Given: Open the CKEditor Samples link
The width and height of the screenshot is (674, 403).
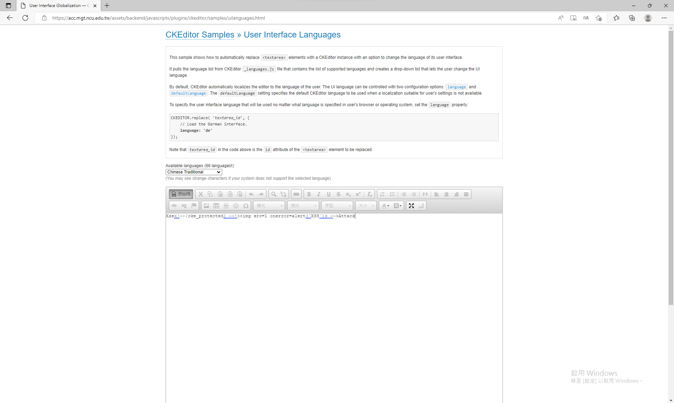Looking at the screenshot, I should tap(200, 35).
